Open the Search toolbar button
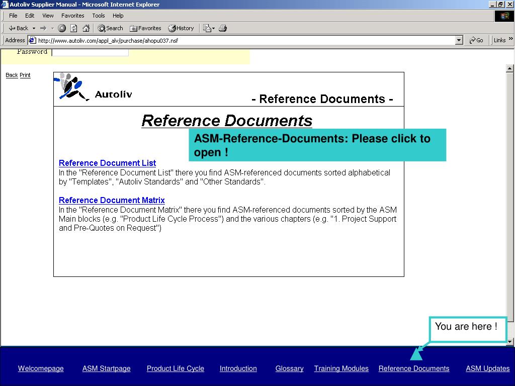515x386 pixels. 110,28
